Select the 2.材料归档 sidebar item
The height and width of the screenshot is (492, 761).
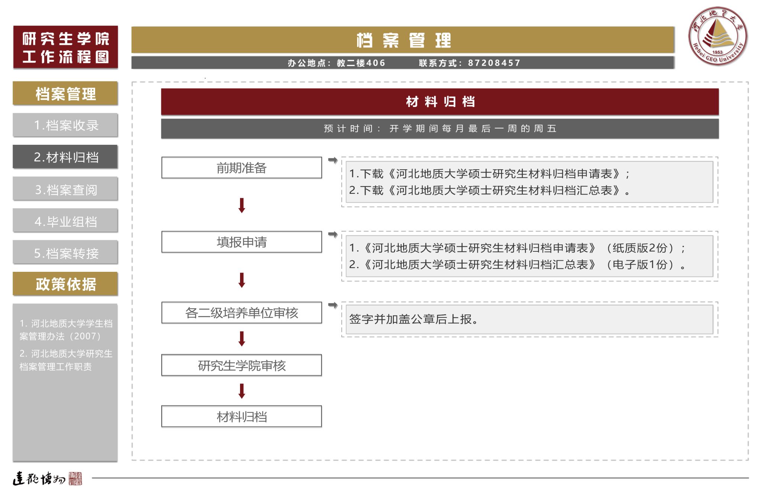[65, 157]
